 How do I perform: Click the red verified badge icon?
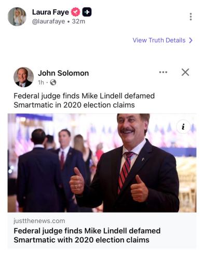pyautogui.click(x=76, y=12)
